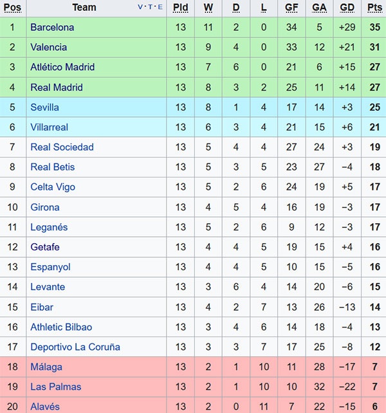Open the Valencia team link
Screen dimensions: 386x413
pos(48,48)
